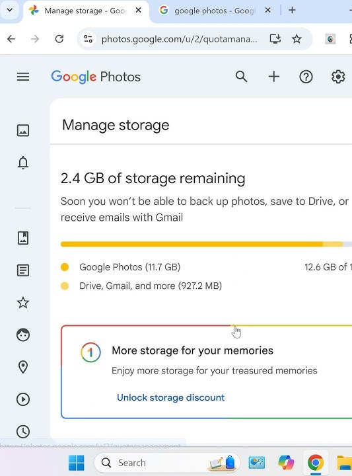Open Videos play icon in sidebar
Screen dimensions: 352x476
[x=23, y=399]
